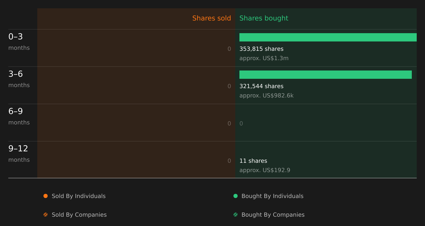This screenshot has width=425, height=226.
Task: Click the shares sold 0 in 0–3 months
Action: [229, 49]
